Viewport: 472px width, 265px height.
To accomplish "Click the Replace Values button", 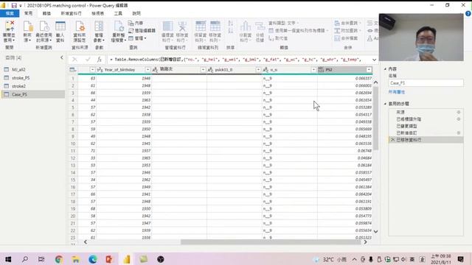I will (278, 38).
